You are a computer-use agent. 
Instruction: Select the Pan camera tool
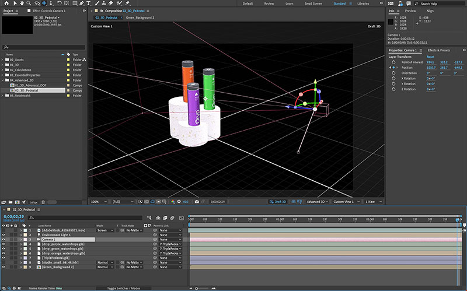click(44, 3)
